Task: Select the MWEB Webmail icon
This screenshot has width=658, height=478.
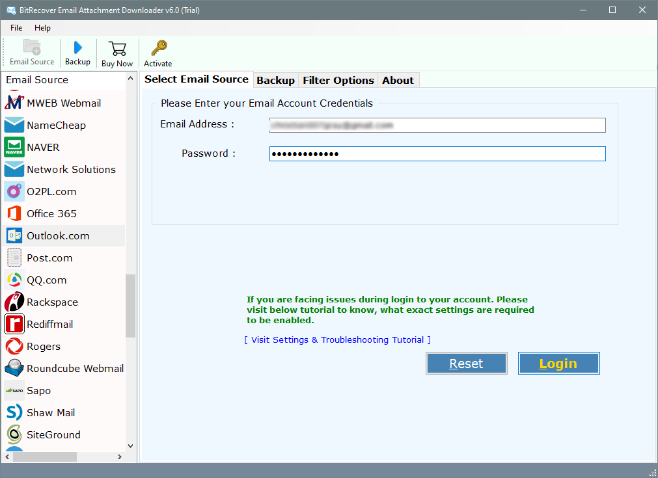Action: click(14, 103)
